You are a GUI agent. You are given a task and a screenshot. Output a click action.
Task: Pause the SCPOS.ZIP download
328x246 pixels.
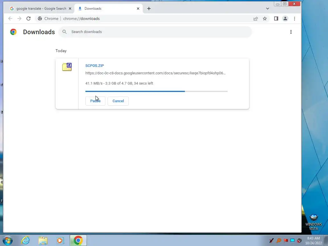point(95,101)
